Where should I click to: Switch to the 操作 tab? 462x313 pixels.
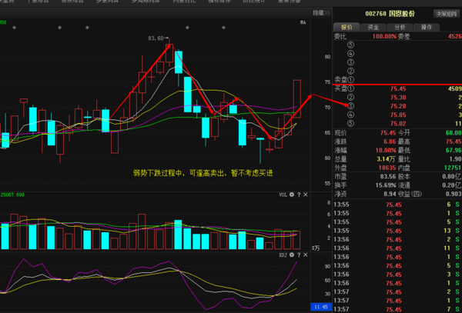(x=427, y=28)
